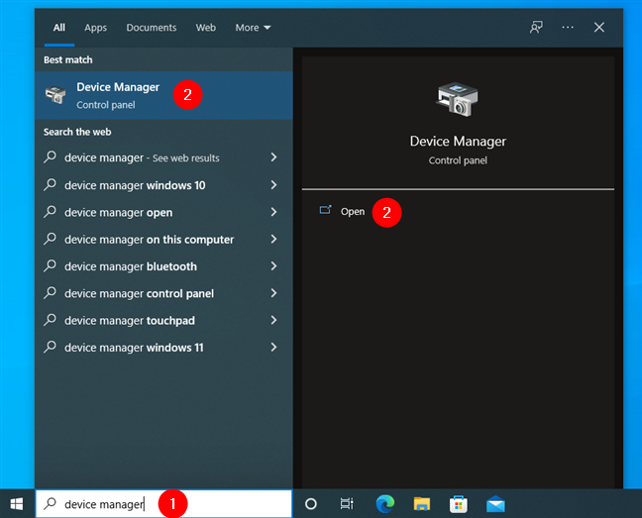Select 'device manager control panel' suggestion
Screen dimensions: 642x518
tap(163, 293)
